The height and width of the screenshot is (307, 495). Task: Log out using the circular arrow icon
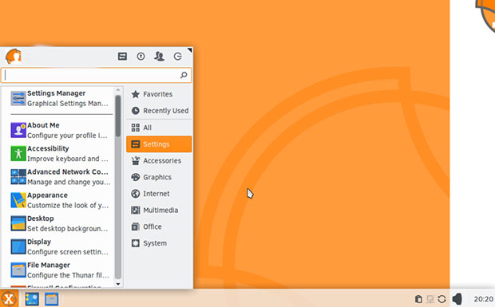tap(178, 57)
